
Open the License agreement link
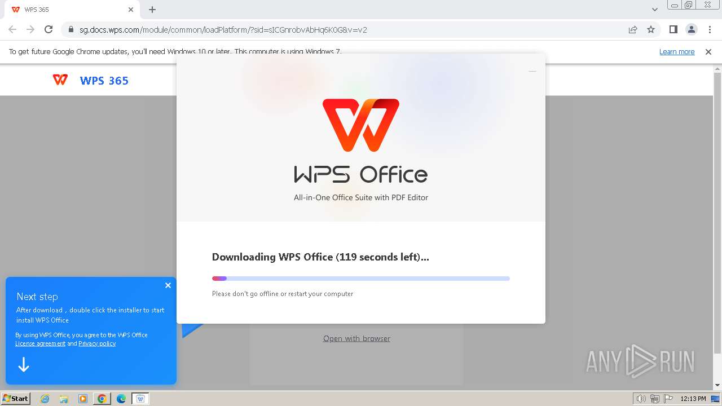[x=40, y=343]
